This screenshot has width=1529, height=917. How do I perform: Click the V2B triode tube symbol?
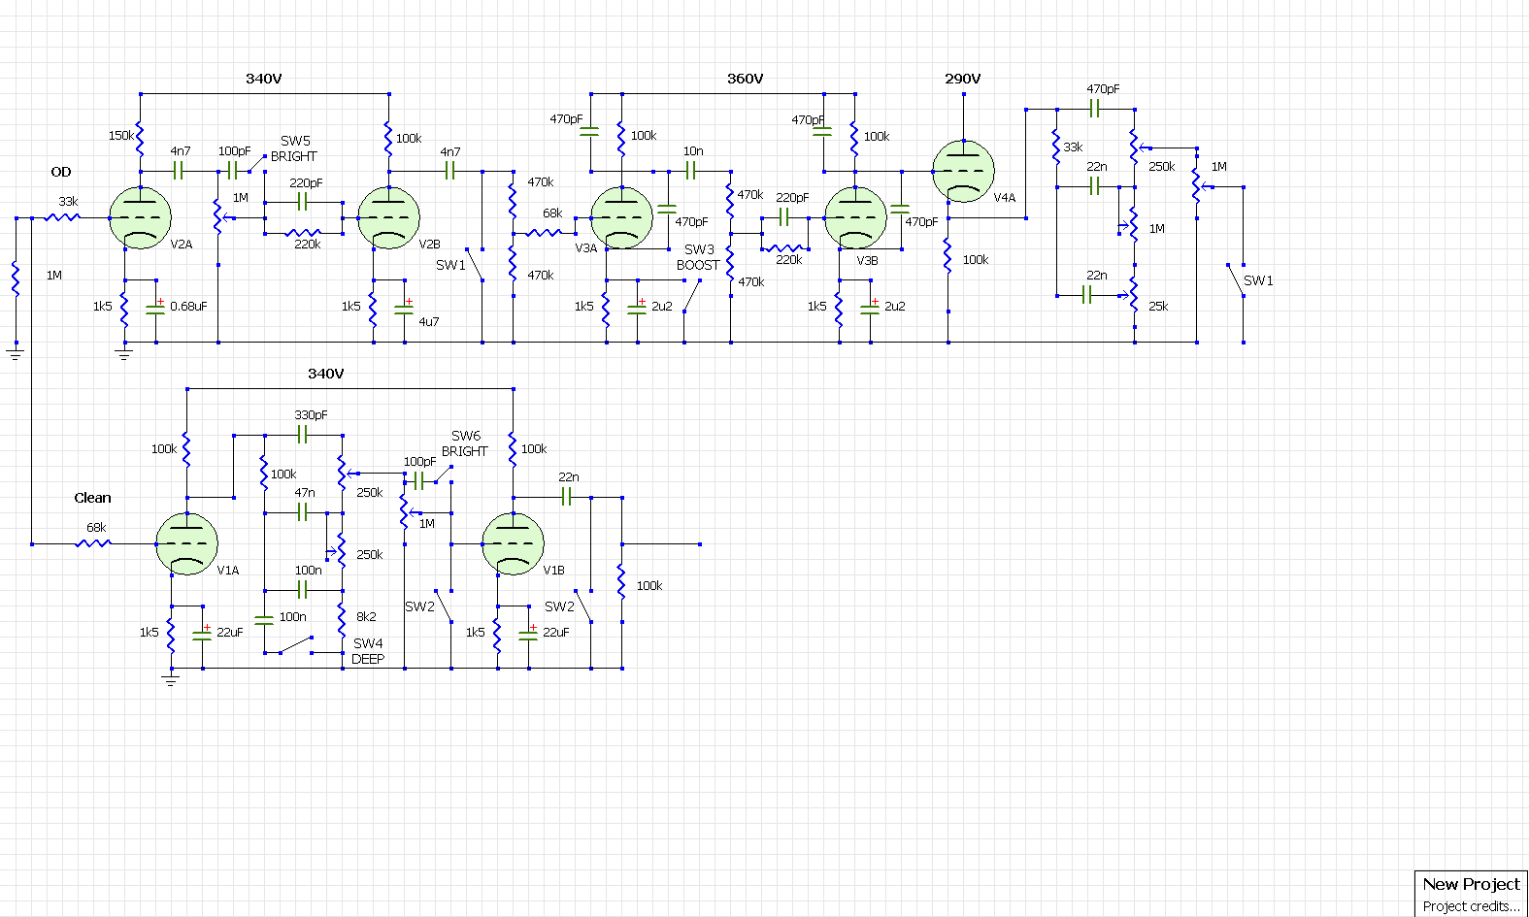(x=388, y=218)
